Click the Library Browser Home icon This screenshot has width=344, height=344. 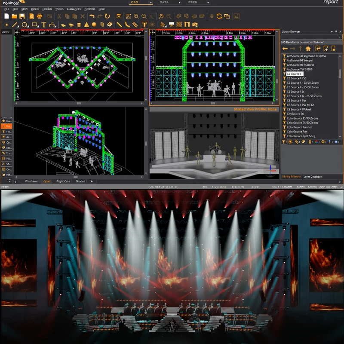tap(308, 49)
